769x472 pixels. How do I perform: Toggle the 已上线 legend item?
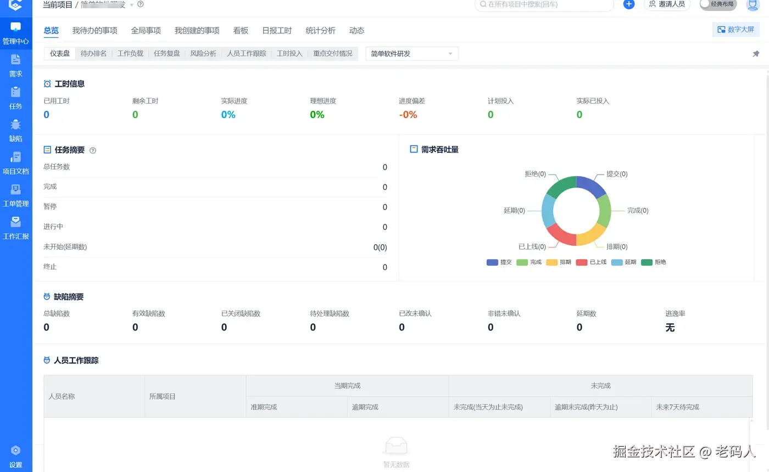click(591, 262)
